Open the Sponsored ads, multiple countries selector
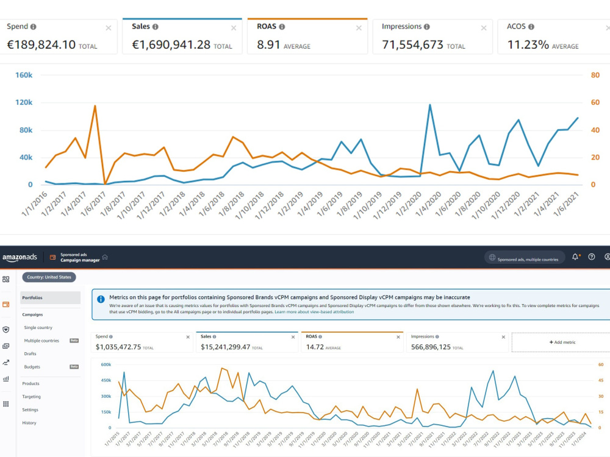 (x=525, y=257)
